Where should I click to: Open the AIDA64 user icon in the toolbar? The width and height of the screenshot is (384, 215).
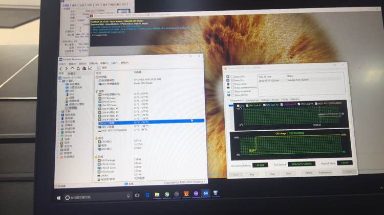[x=84, y=68]
